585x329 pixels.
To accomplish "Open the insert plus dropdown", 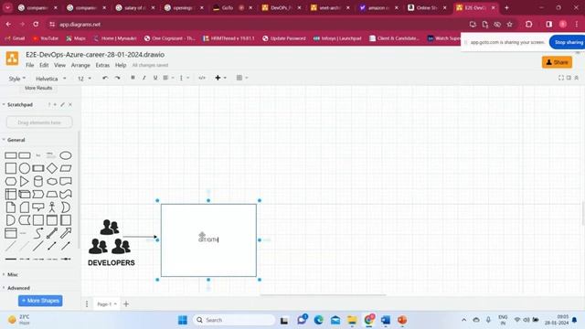I will pyautogui.click(x=220, y=78).
